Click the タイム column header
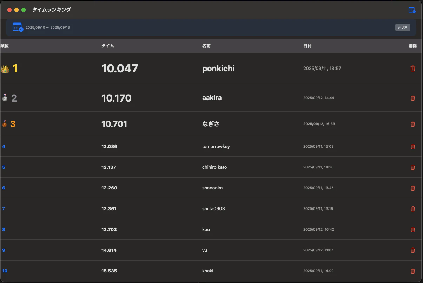423x283 pixels. 108,46
